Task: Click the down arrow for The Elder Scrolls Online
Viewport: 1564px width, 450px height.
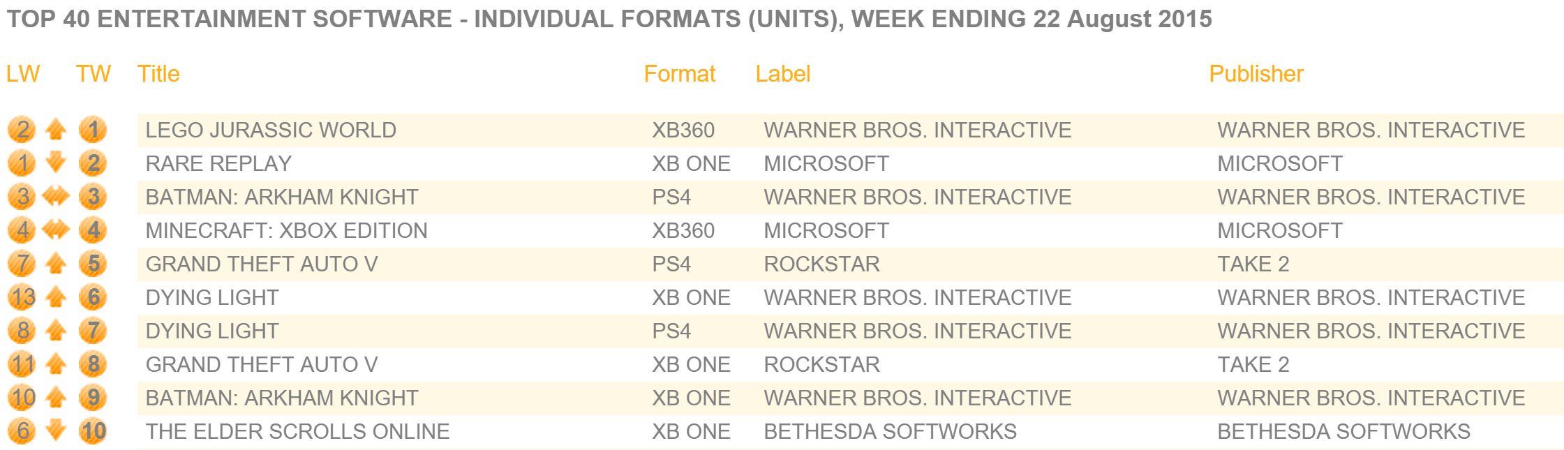Action: (56, 431)
